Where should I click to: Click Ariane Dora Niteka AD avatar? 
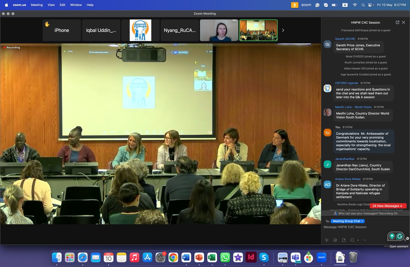click(x=327, y=184)
